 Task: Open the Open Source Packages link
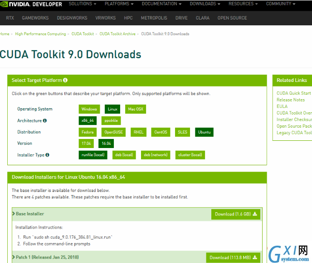(294, 126)
